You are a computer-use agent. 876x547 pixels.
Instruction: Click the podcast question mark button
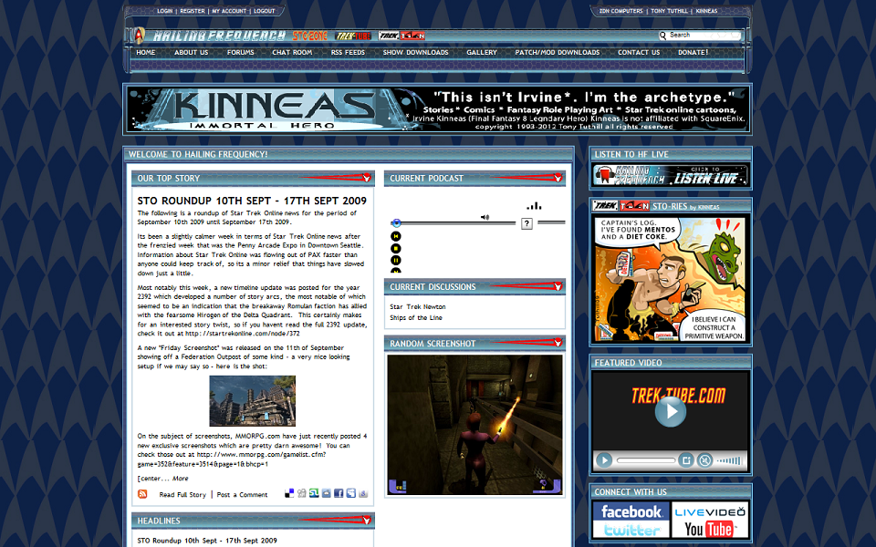point(527,224)
